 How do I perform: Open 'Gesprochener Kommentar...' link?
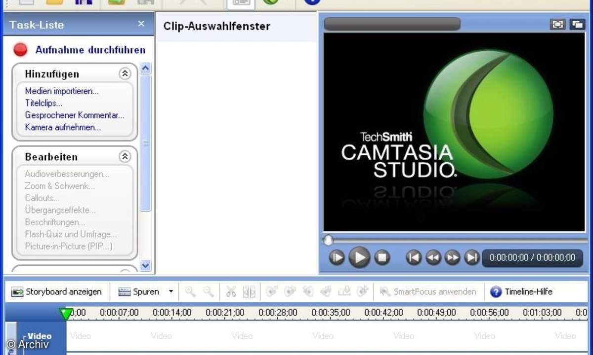click(x=75, y=115)
